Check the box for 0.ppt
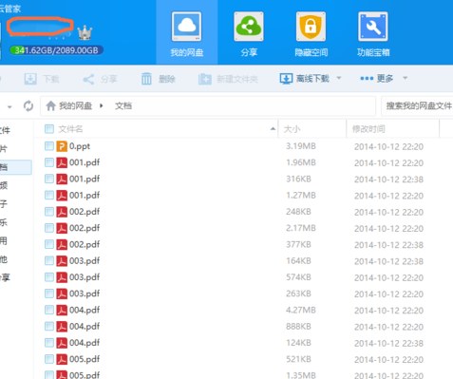453x379 pixels. pos(49,146)
